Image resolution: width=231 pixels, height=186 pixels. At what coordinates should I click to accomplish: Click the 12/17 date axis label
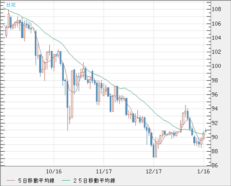coord(154,172)
